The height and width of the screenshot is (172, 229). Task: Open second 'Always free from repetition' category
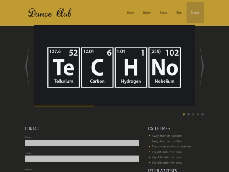pyautogui.click(x=167, y=141)
